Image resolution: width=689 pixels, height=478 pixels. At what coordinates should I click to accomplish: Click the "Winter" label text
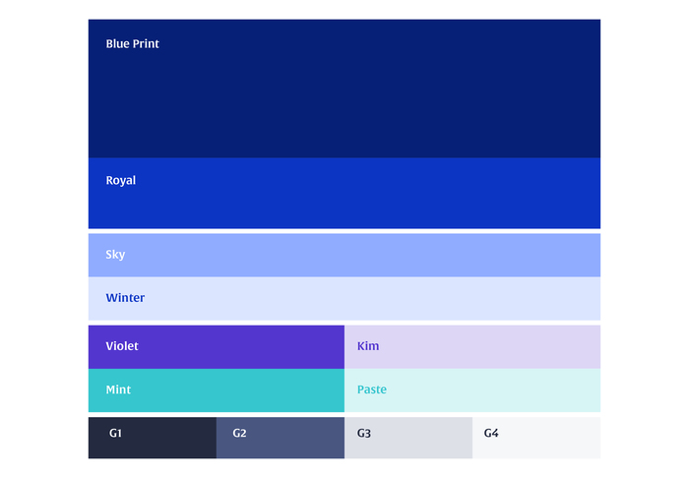(x=125, y=298)
